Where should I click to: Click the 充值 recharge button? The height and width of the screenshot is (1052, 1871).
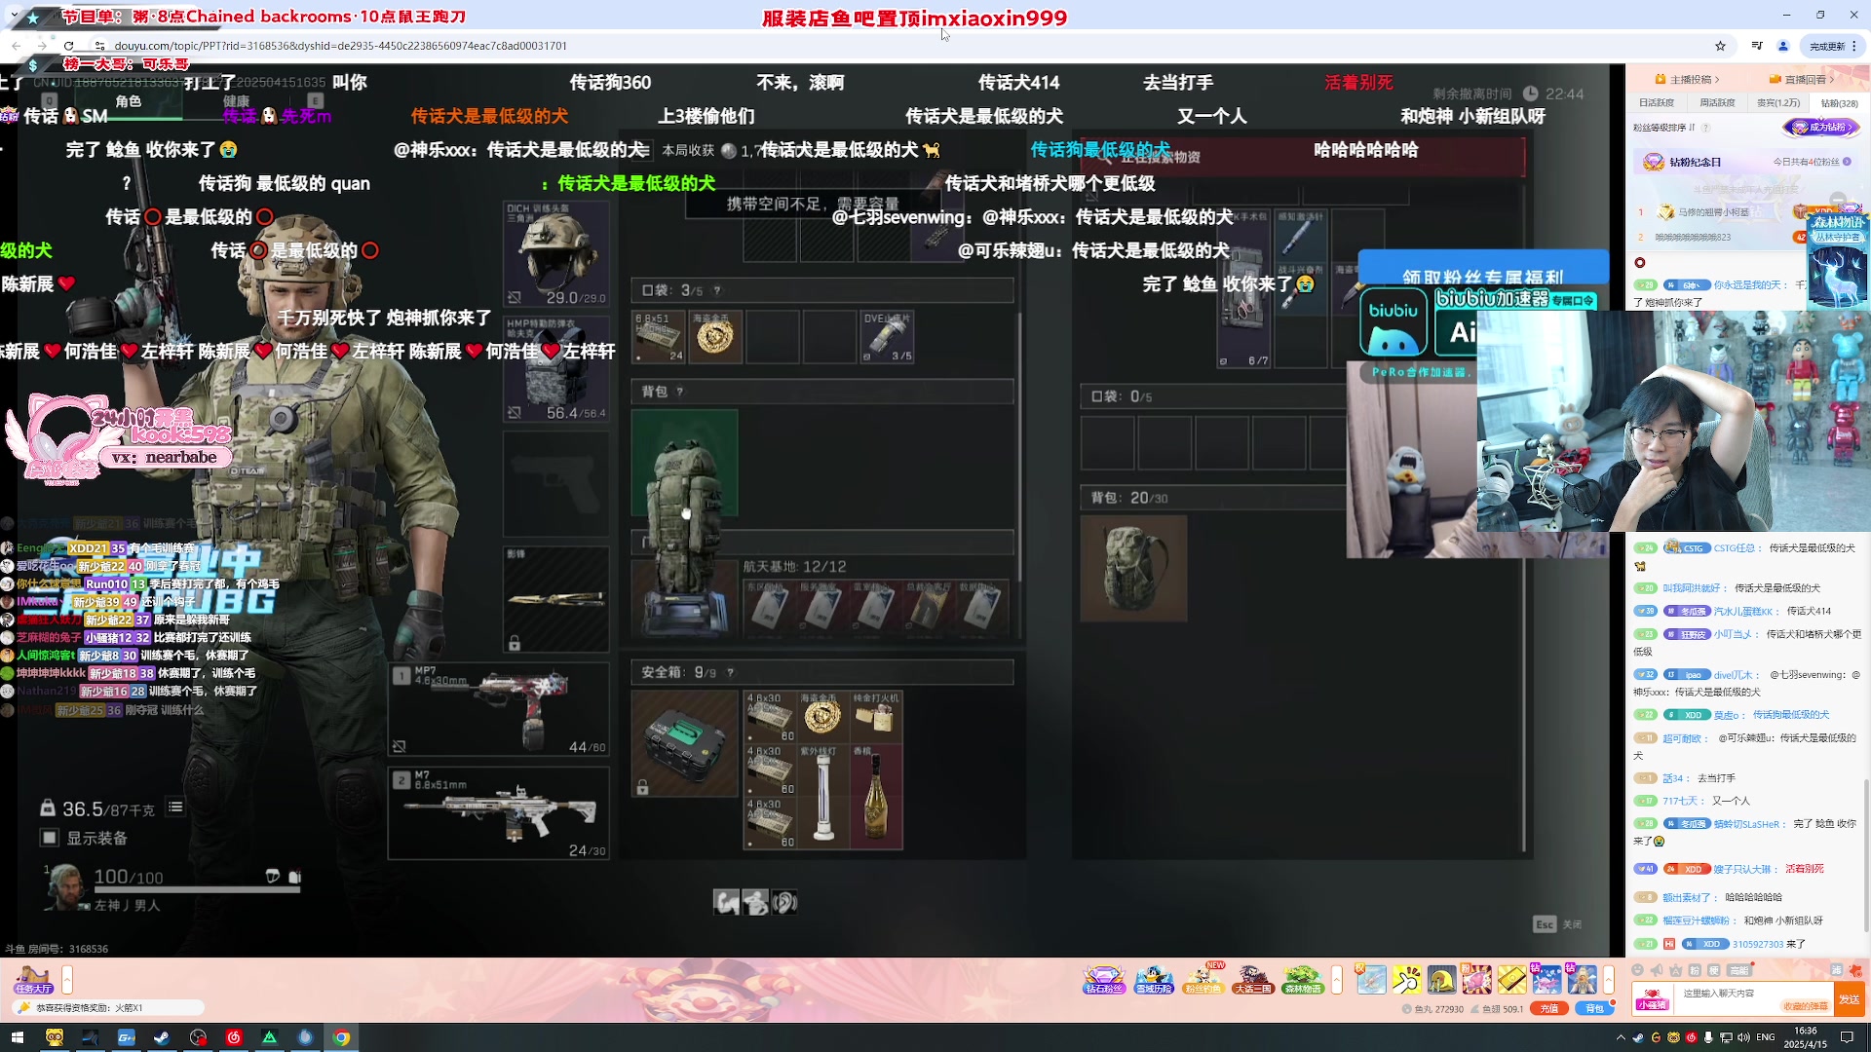coord(1549,1008)
